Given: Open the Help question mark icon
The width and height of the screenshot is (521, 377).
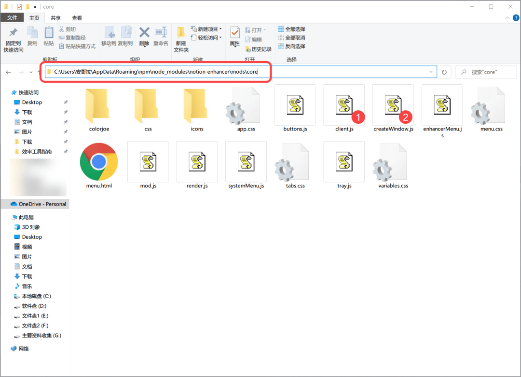Looking at the screenshot, I should point(516,18).
